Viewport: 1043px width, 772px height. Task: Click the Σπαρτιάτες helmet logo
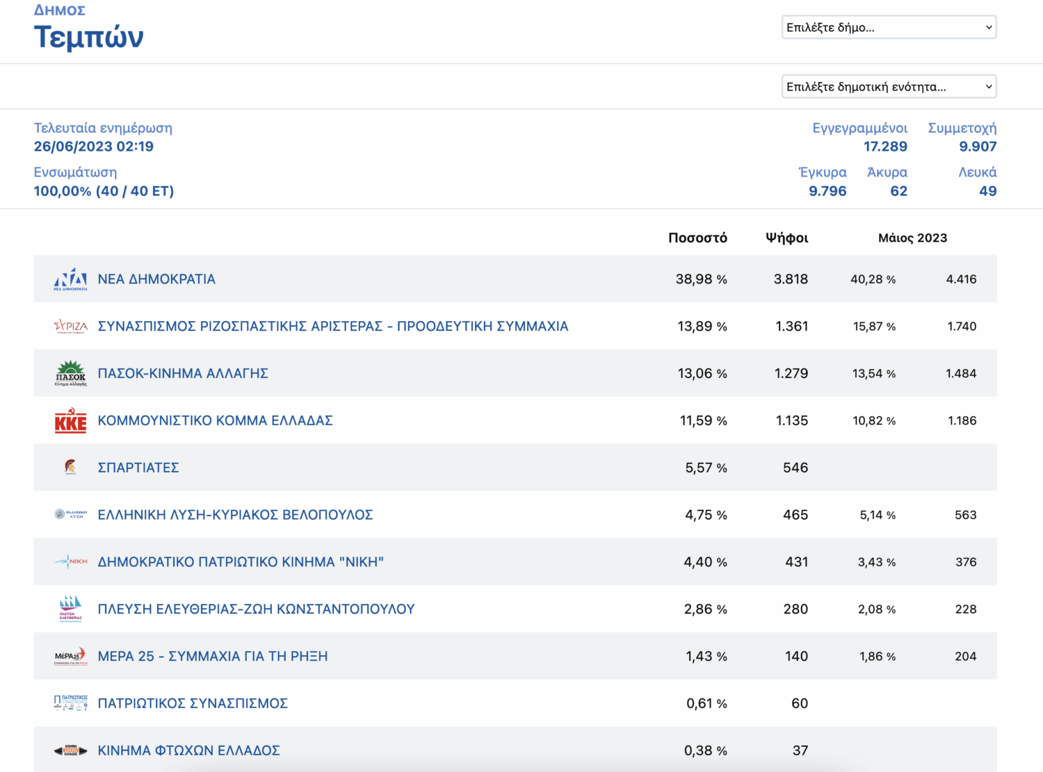(70, 468)
